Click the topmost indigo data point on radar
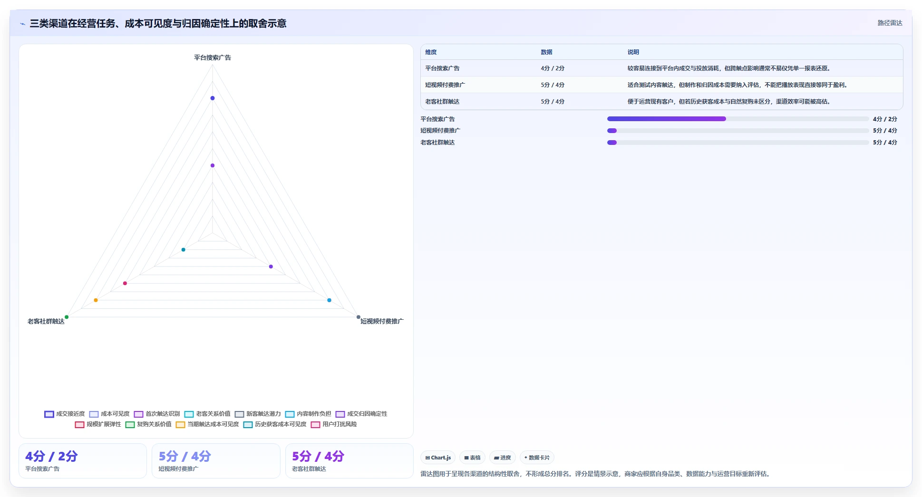The image size is (922, 497). (213, 98)
